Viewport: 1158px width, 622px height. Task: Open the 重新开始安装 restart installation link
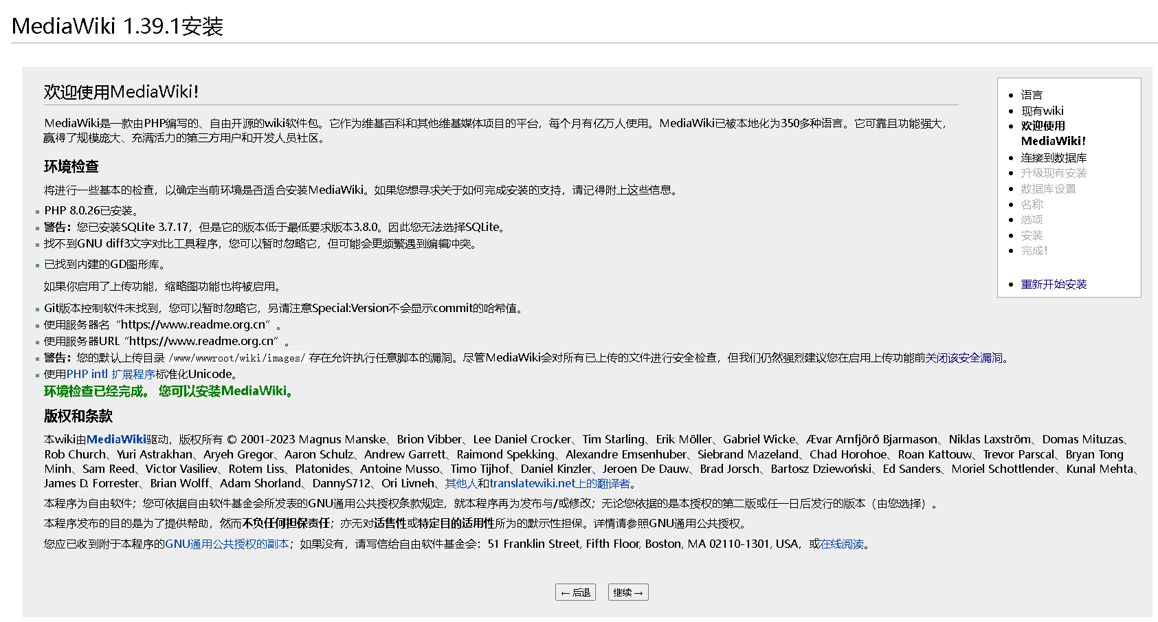[x=1054, y=284]
